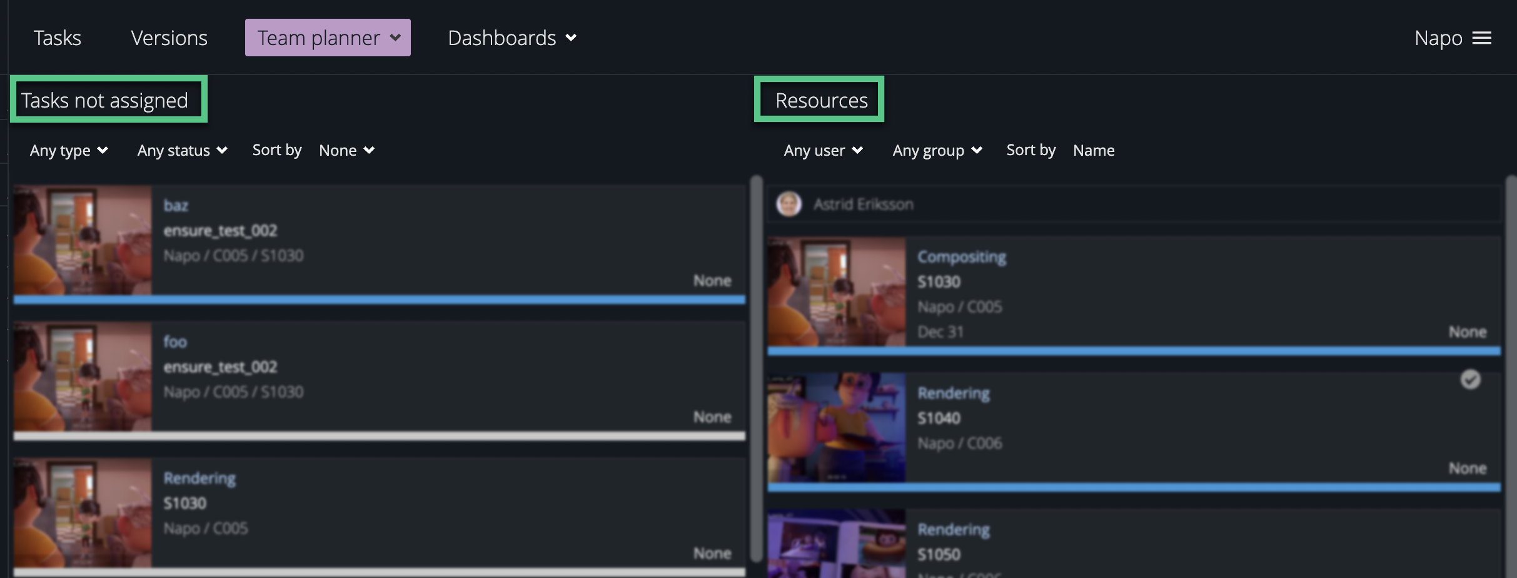Open the Napo hamburger menu
Screen dimensions: 1517x578
point(1483,38)
